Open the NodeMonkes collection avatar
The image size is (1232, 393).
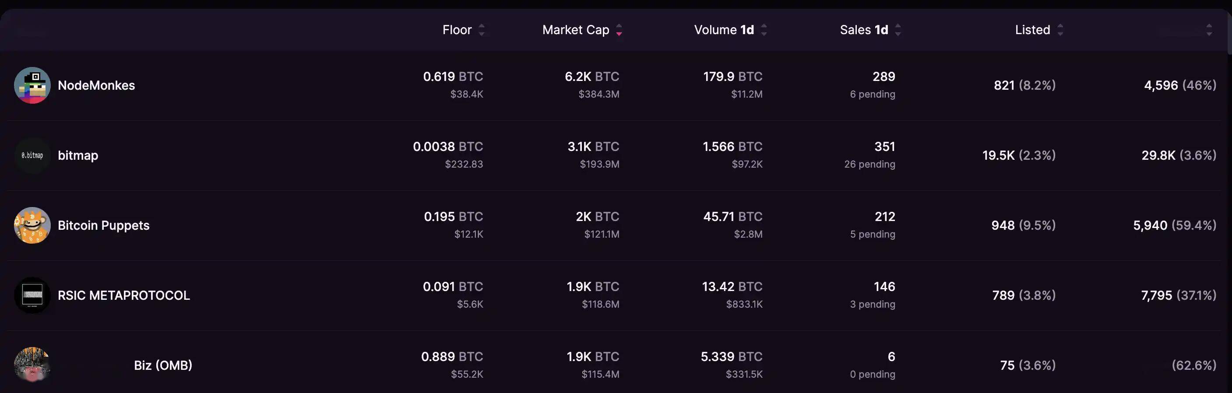coord(32,85)
